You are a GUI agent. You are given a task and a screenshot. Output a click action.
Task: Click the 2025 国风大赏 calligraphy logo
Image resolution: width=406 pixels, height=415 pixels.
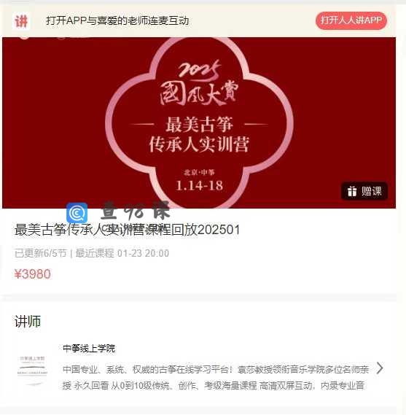point(199,83)
